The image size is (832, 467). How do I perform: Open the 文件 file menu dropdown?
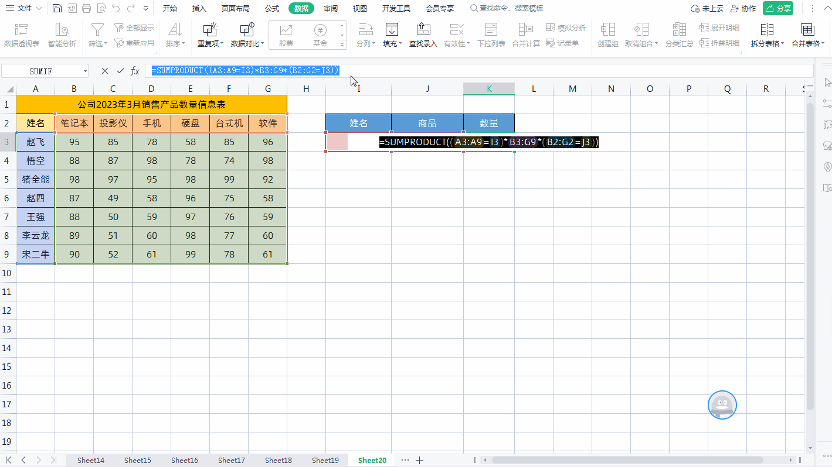(x=24, y=8)
